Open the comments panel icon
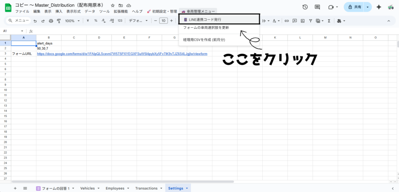This screenshot has width=399, height=192. 317,7
